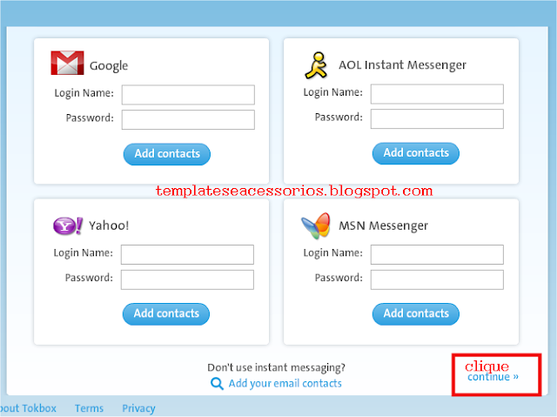Click the purple Yahoo! logo
The height and width of the screenshot is (417, 557).
point(68,225)
